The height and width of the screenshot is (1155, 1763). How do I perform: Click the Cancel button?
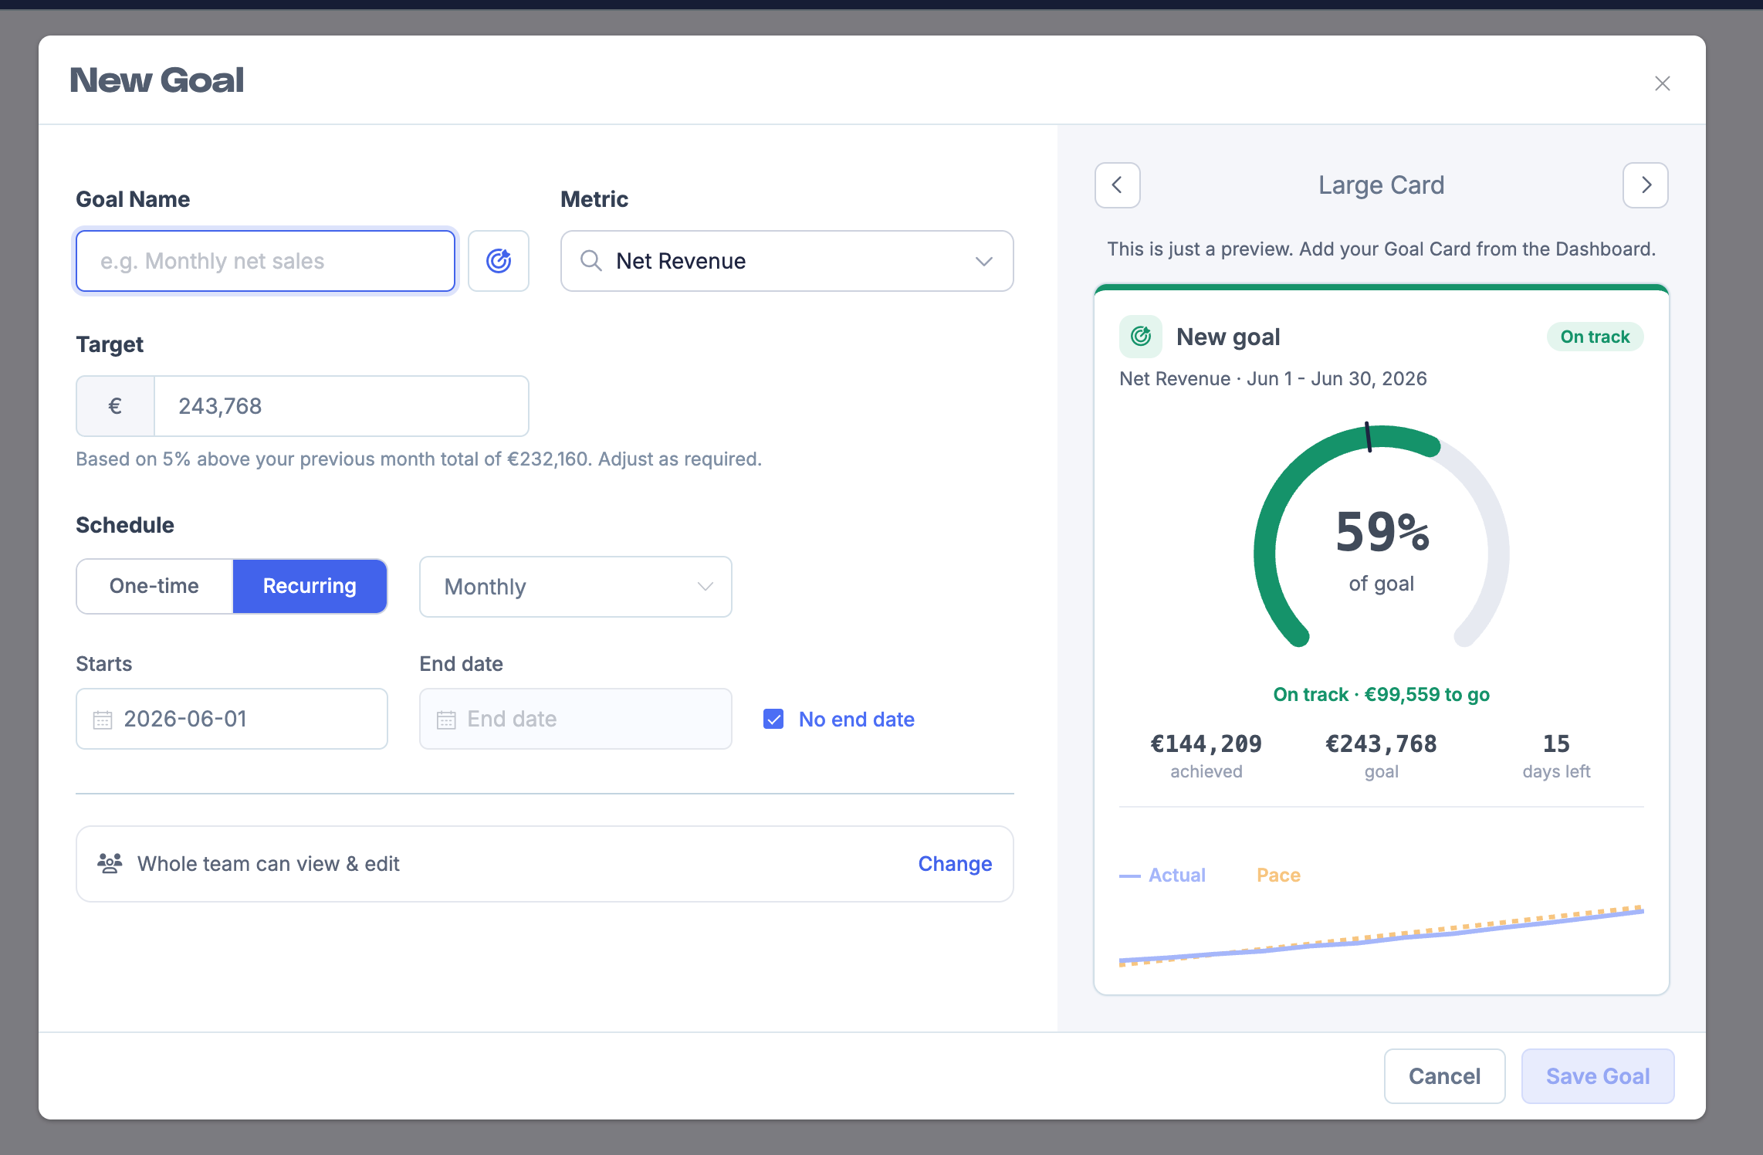tap(1444, 1075)
